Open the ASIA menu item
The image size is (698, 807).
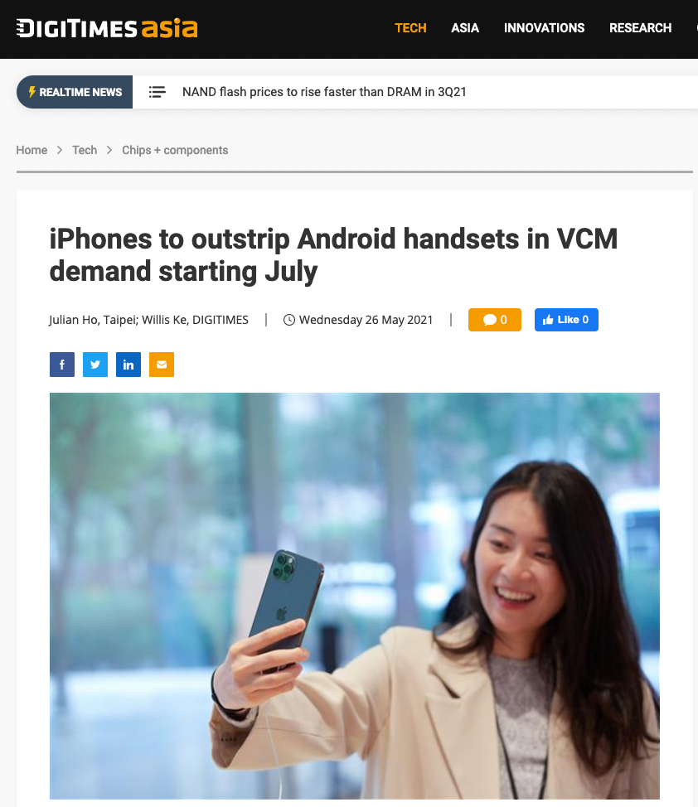pyautogui.click(x=465, y=28)
